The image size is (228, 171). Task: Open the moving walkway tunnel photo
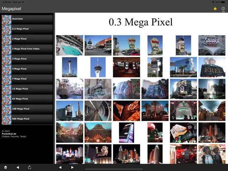click(98, 111)
